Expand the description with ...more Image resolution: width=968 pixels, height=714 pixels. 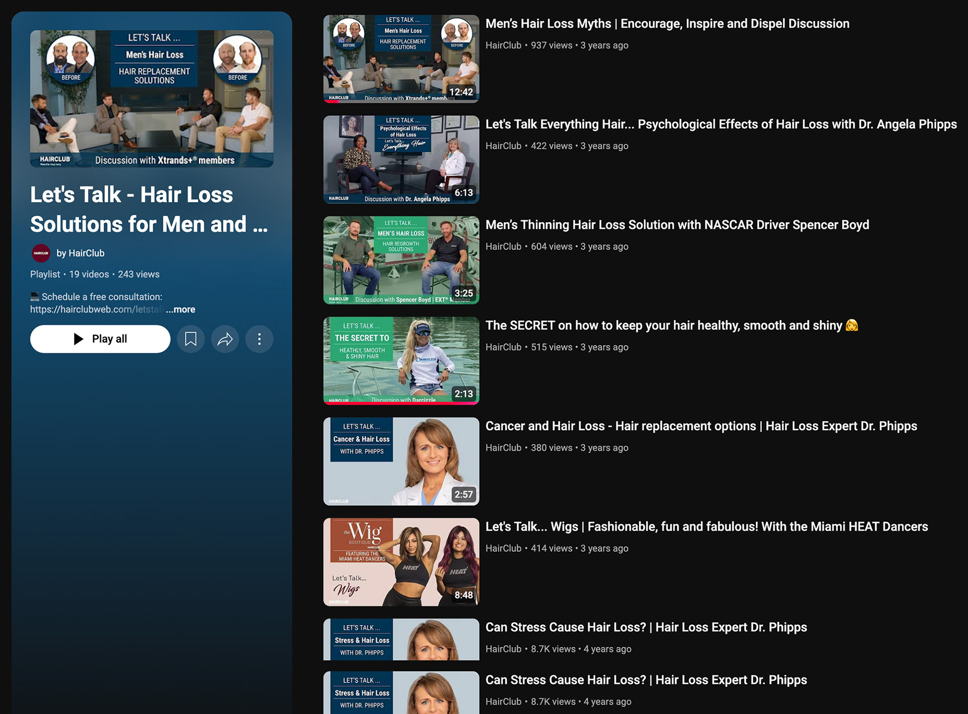[x=180, y=310]
